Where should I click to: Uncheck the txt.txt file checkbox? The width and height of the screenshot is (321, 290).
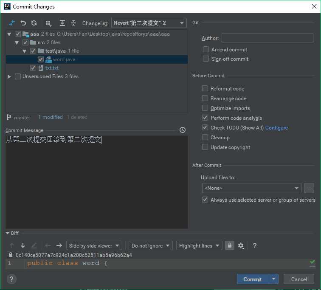[x=33, y=68]
